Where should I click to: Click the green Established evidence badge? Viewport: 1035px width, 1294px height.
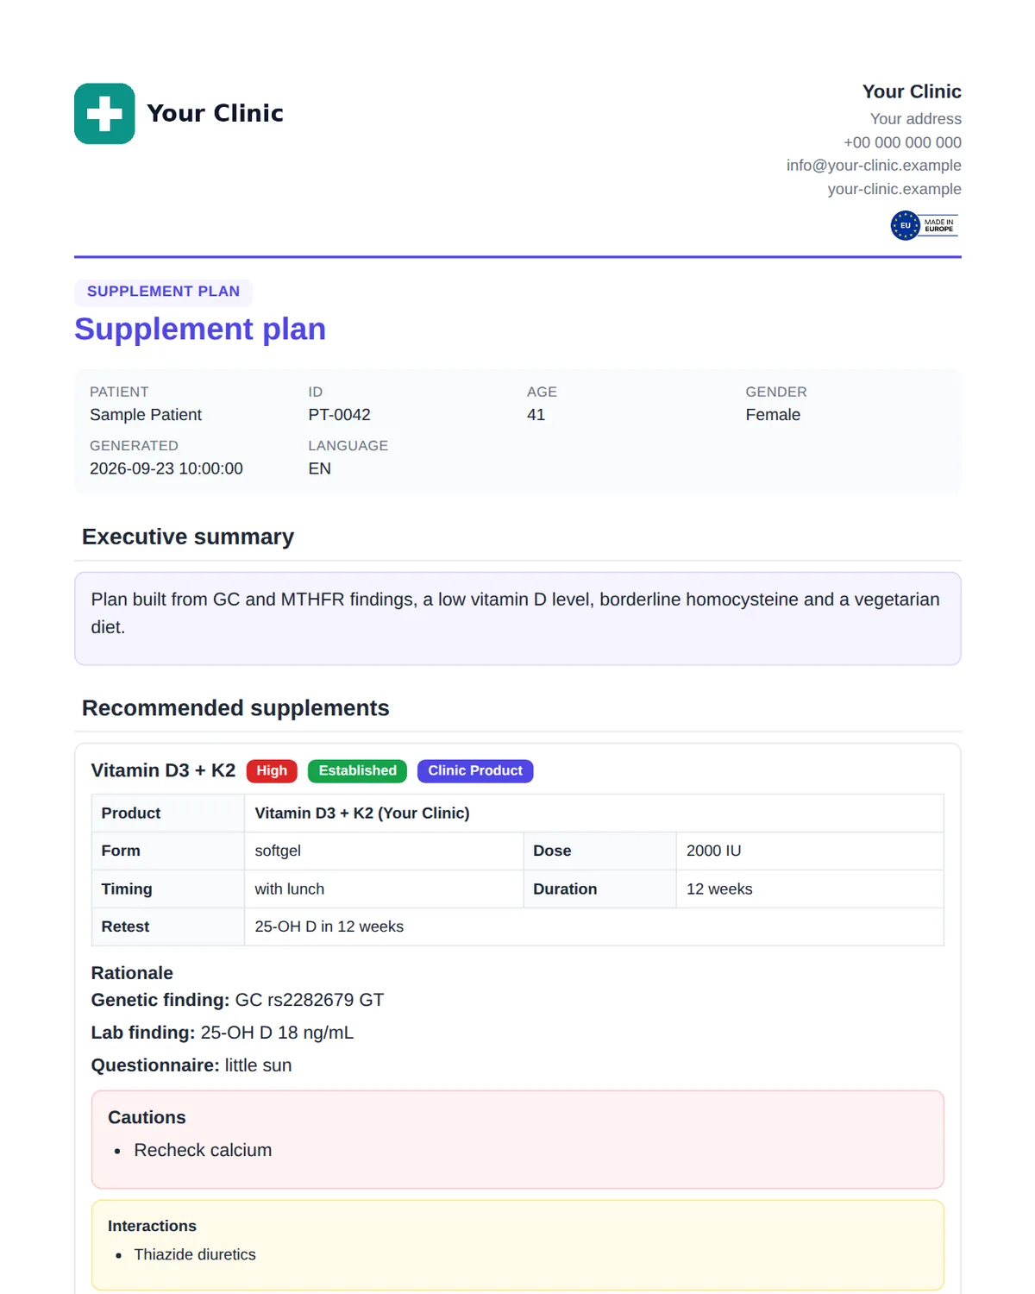pyautogui.click(x=357, y=771)
